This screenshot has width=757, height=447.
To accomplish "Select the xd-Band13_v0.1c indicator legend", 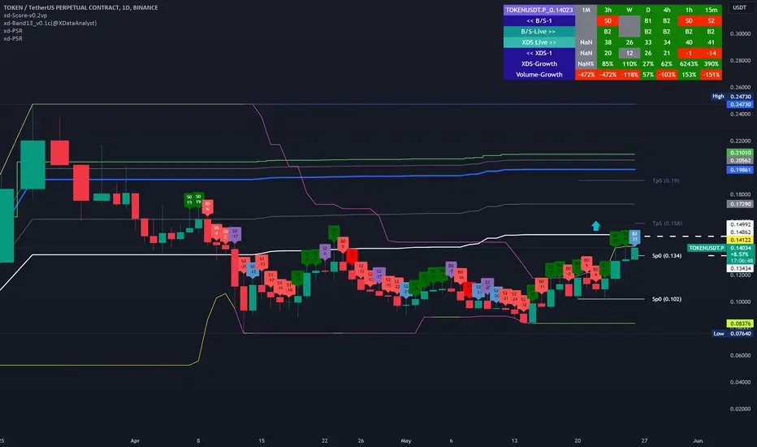I will point(50,24).
